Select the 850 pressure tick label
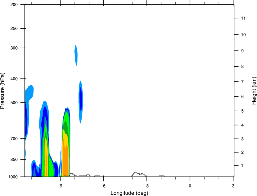257x196 pixels. pos(14,160)
